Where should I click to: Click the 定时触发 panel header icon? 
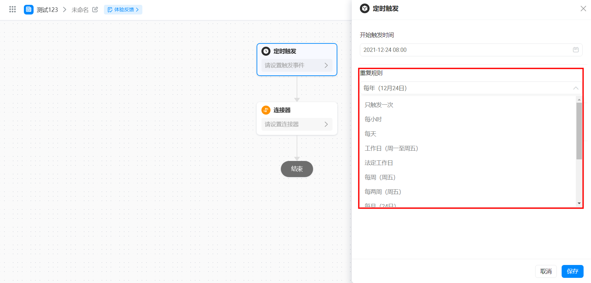(365, 8)
